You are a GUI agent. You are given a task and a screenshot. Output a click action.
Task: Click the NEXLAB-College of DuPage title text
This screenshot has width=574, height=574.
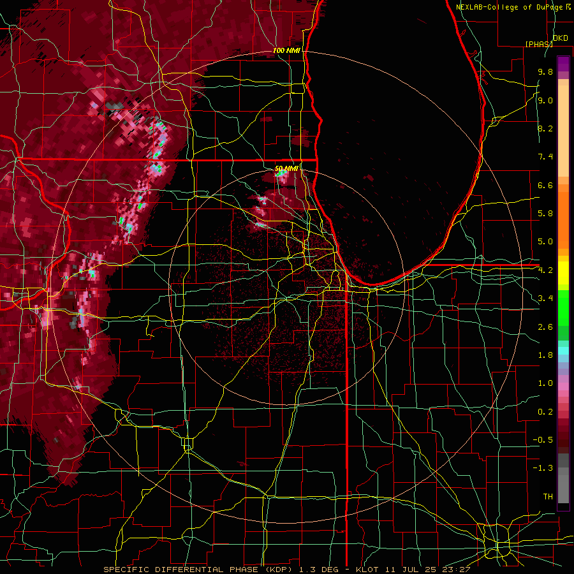510,7
